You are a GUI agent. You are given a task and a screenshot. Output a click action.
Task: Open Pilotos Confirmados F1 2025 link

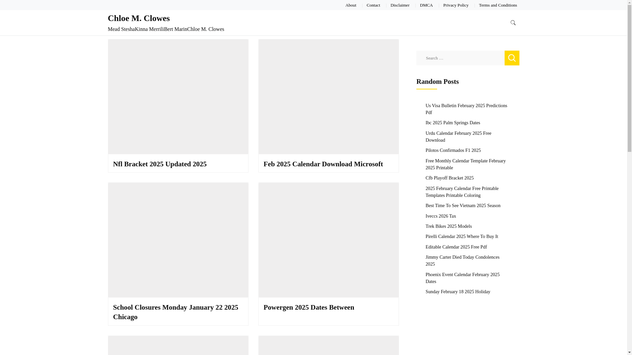pos(453,150)
